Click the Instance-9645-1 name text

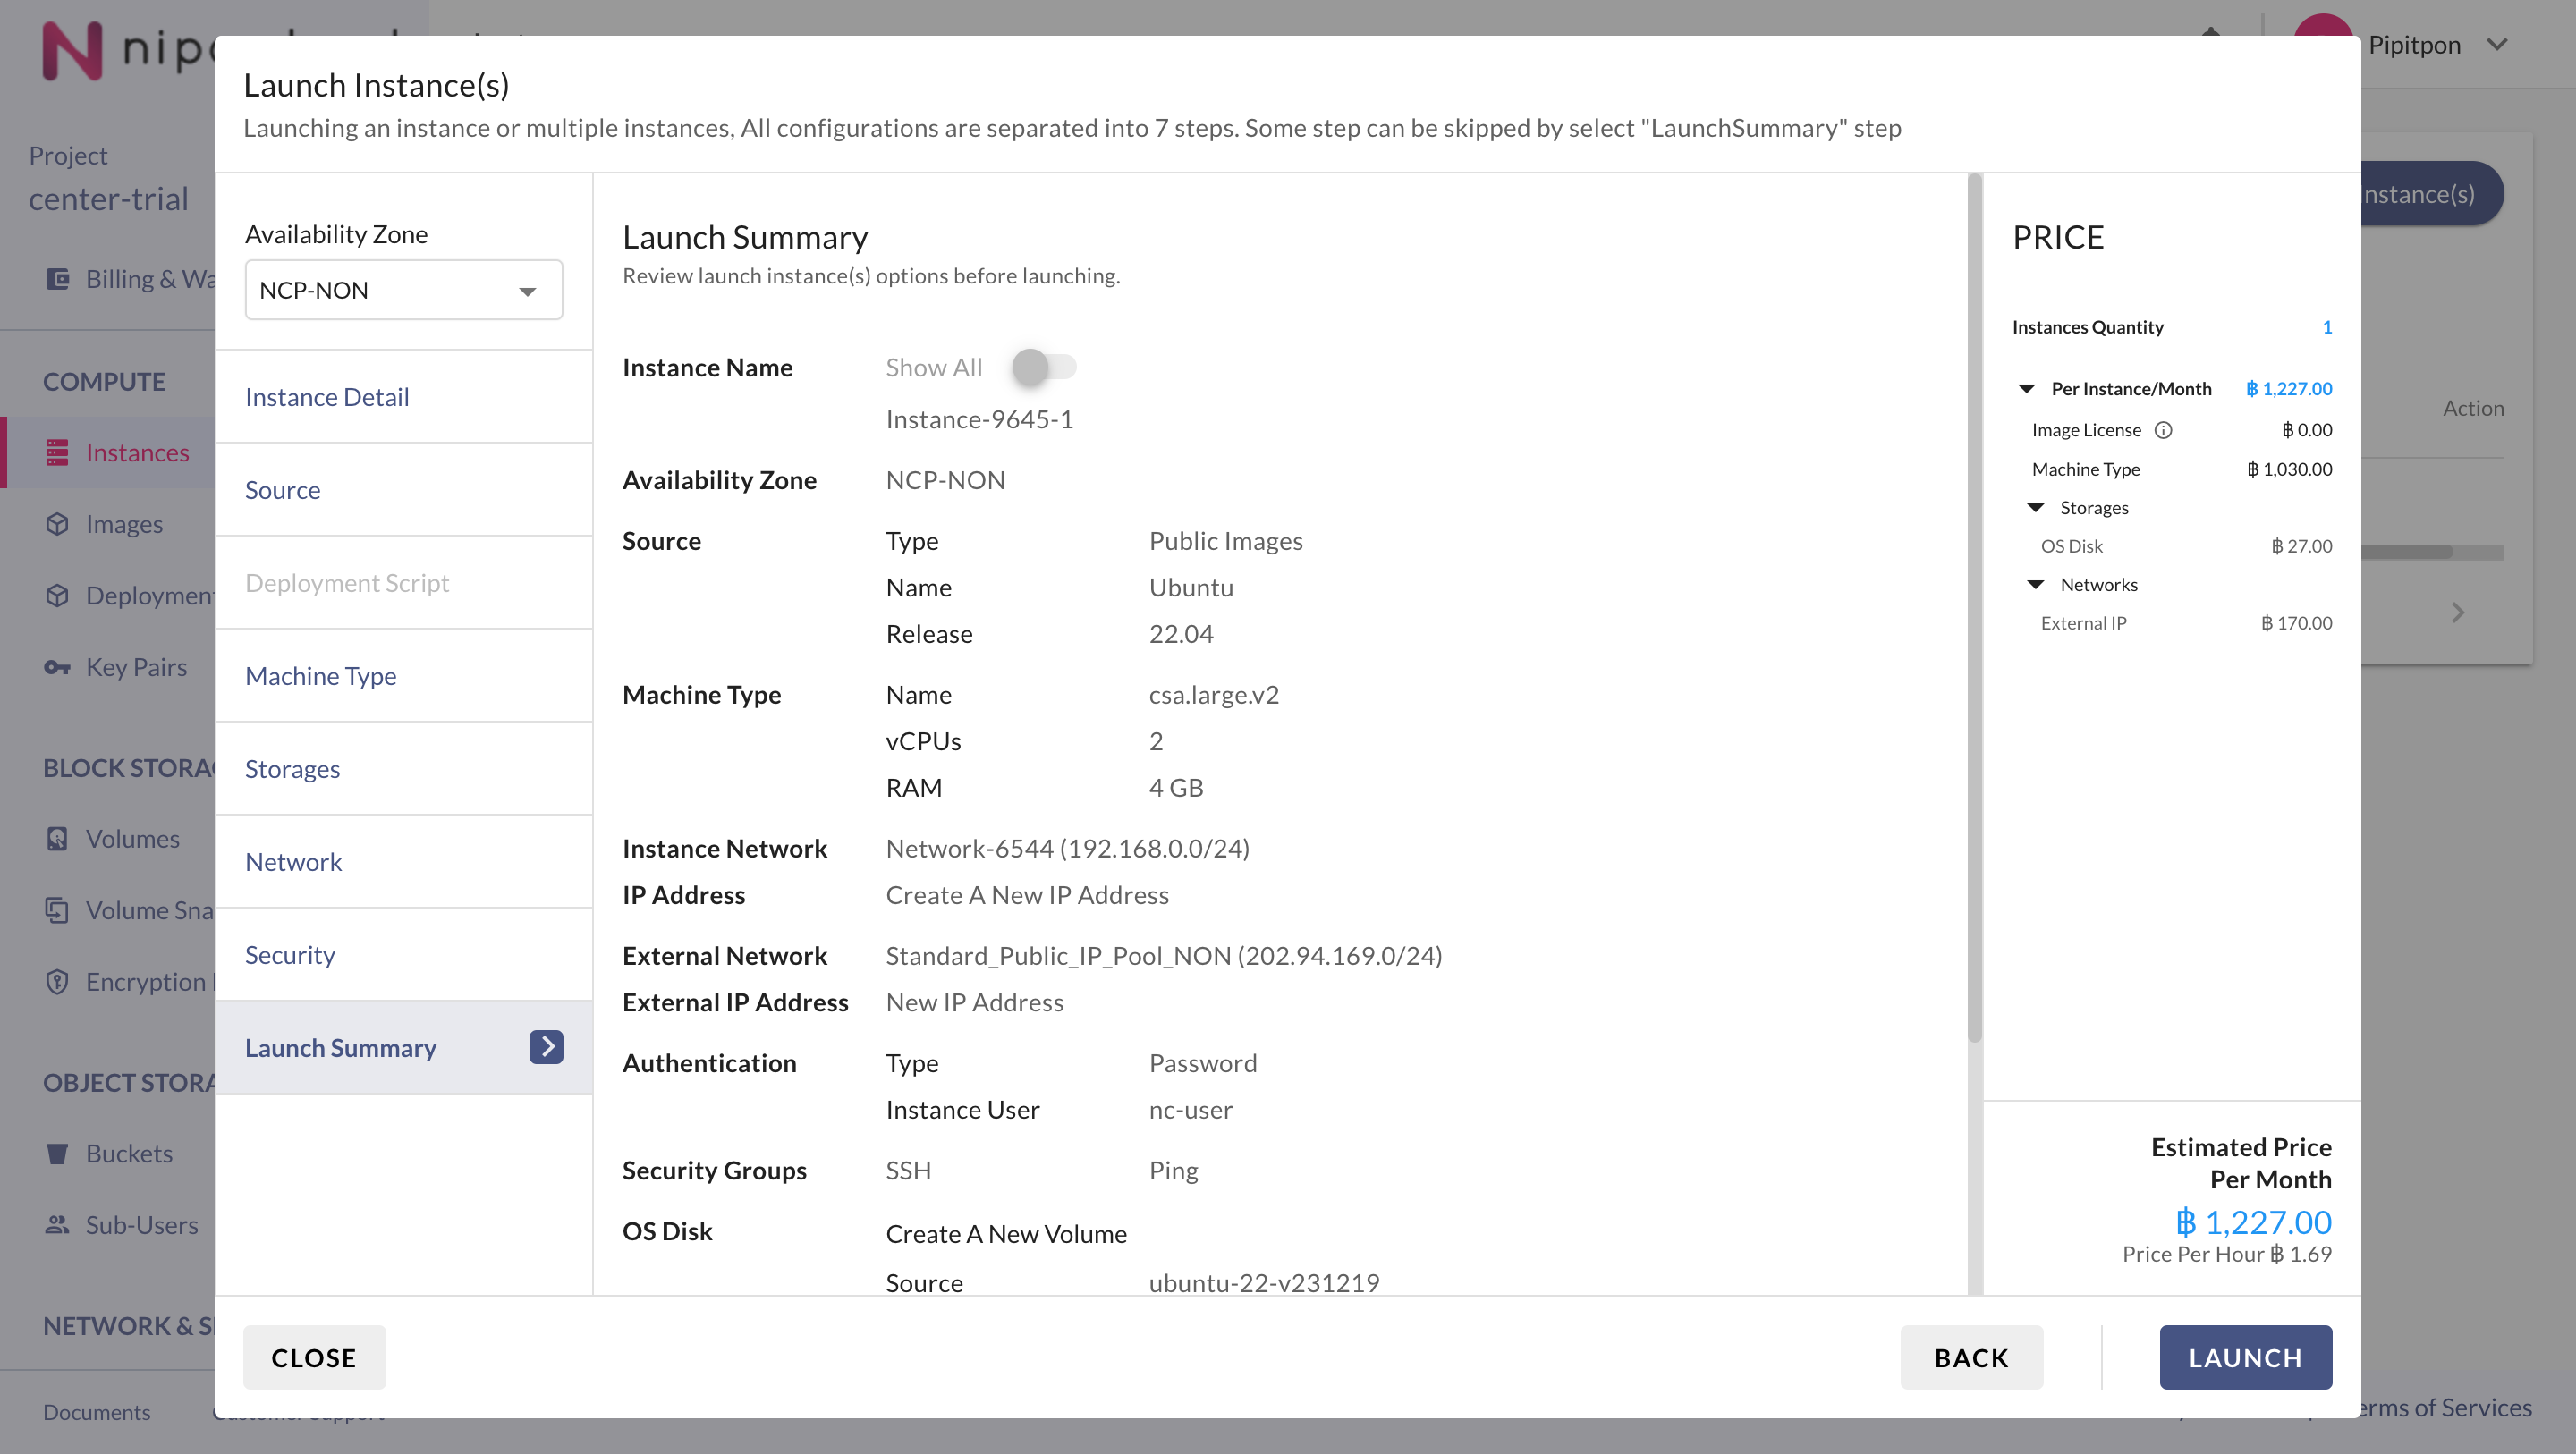[x=979, y=420]
